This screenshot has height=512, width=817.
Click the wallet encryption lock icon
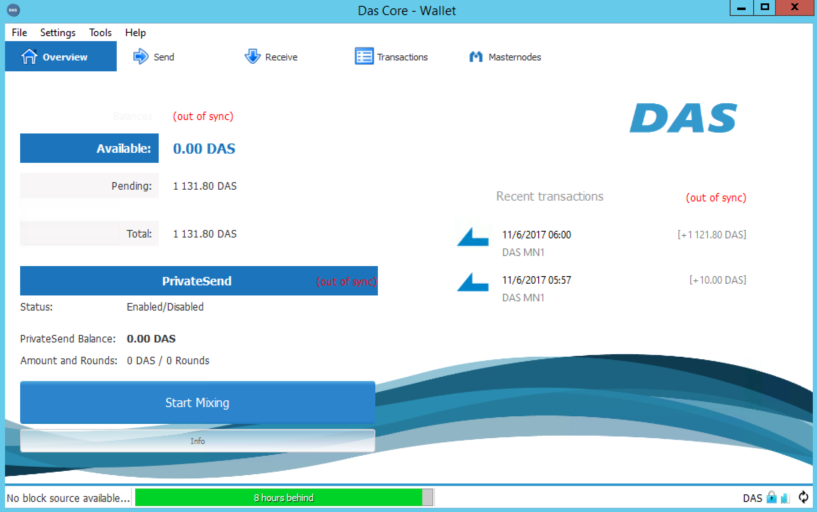tap(771, 497)
